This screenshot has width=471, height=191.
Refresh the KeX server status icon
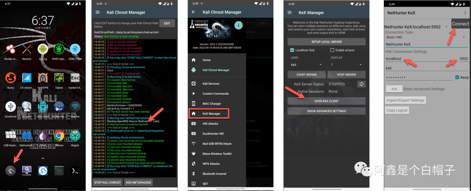pyautogui.click(x=362, y=84)
